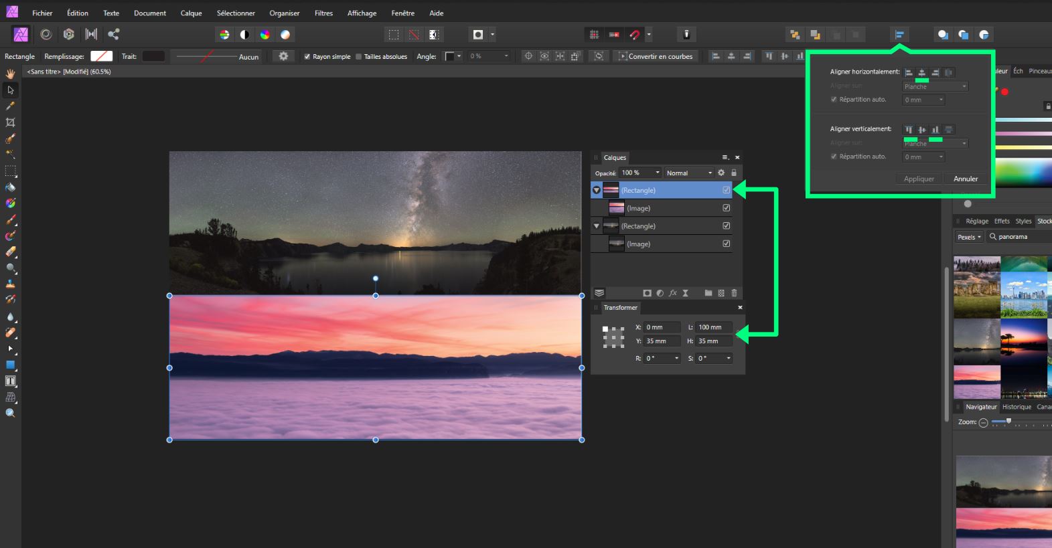1052x548 pixels.
Task: Add adjustment layer icon in Calques panel
Action: tap(660, 293)
